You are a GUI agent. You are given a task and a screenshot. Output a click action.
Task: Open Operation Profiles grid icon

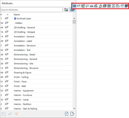pyautogui.click(x=126, y=6)
